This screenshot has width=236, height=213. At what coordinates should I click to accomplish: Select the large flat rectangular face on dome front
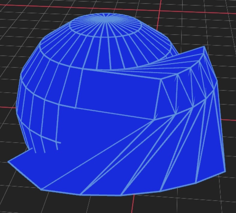(x=118, y=94)
